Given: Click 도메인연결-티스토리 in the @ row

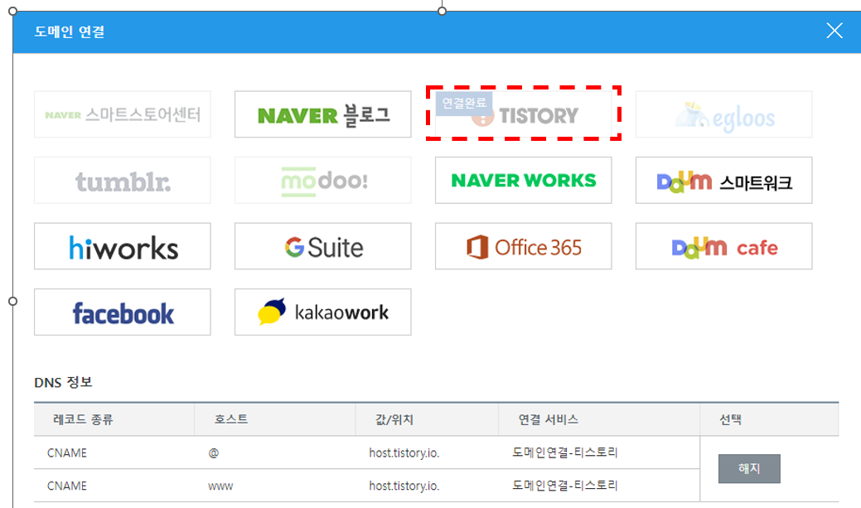Looking at the screenshot, I should (x=565, y=452).
